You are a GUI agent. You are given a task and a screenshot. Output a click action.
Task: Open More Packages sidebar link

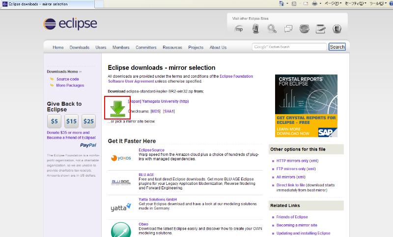[x=70, y=85]
